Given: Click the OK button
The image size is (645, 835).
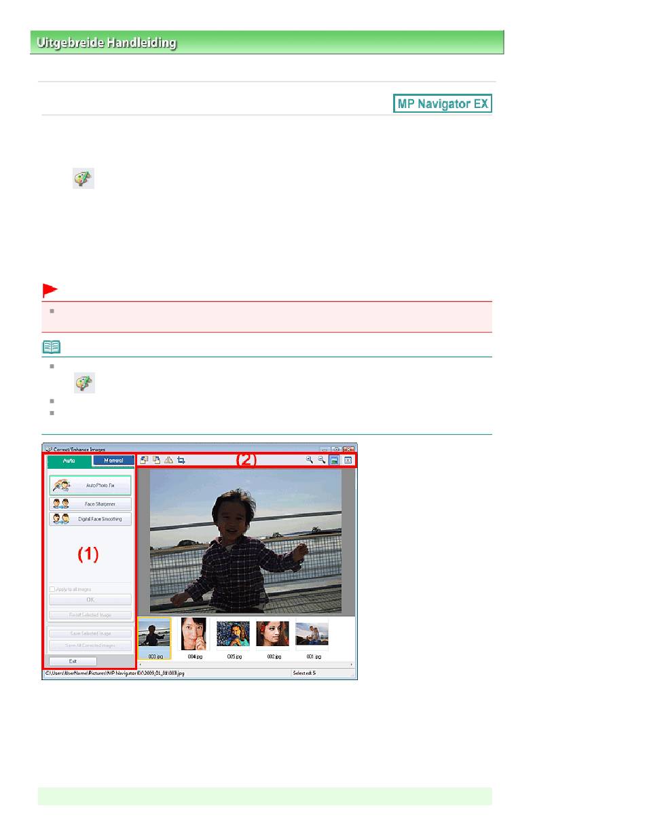Looking at the screenshot, I should [x=90, y=600].
